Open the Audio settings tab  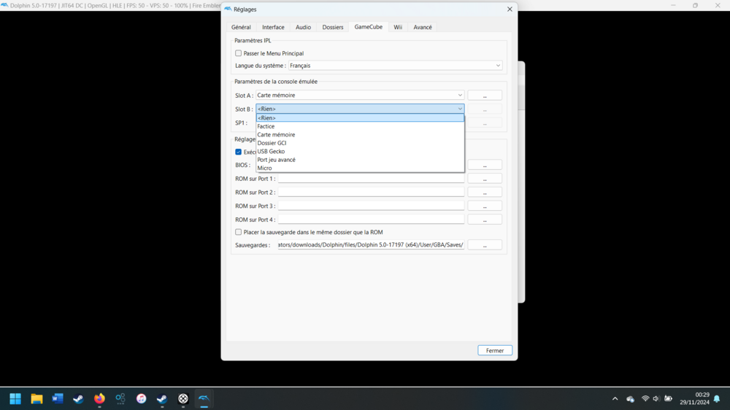coord(303,27)
